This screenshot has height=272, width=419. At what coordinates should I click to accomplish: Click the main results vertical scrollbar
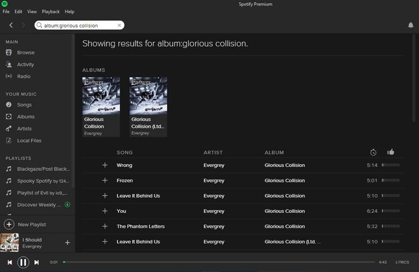pos(414,78)
